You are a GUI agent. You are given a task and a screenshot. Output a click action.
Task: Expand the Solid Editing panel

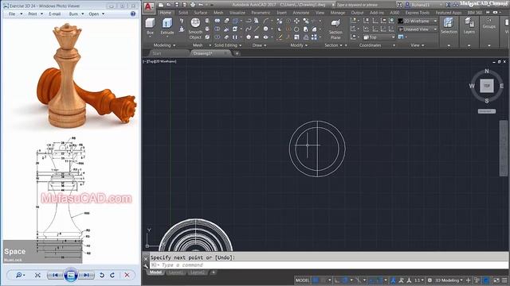coord(228,45)
